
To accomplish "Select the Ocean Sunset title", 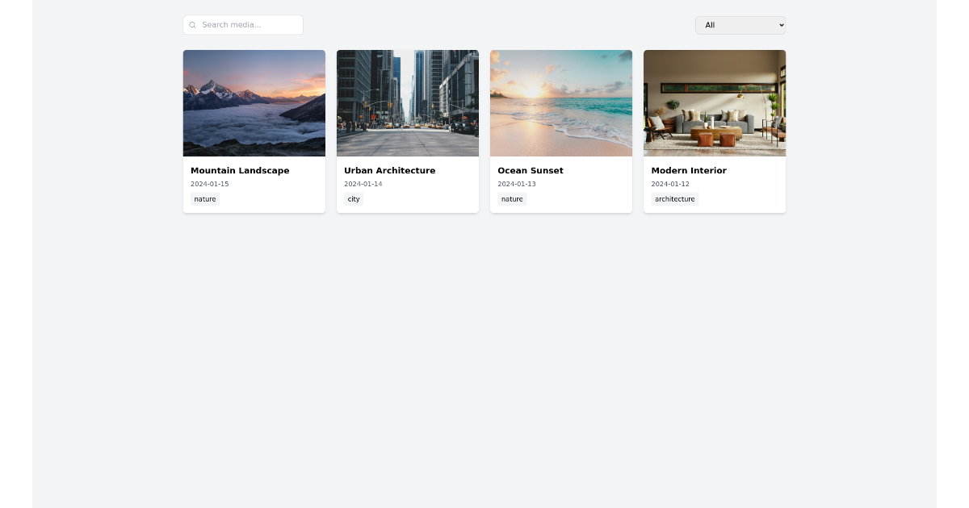I will (x=531, y=171).
